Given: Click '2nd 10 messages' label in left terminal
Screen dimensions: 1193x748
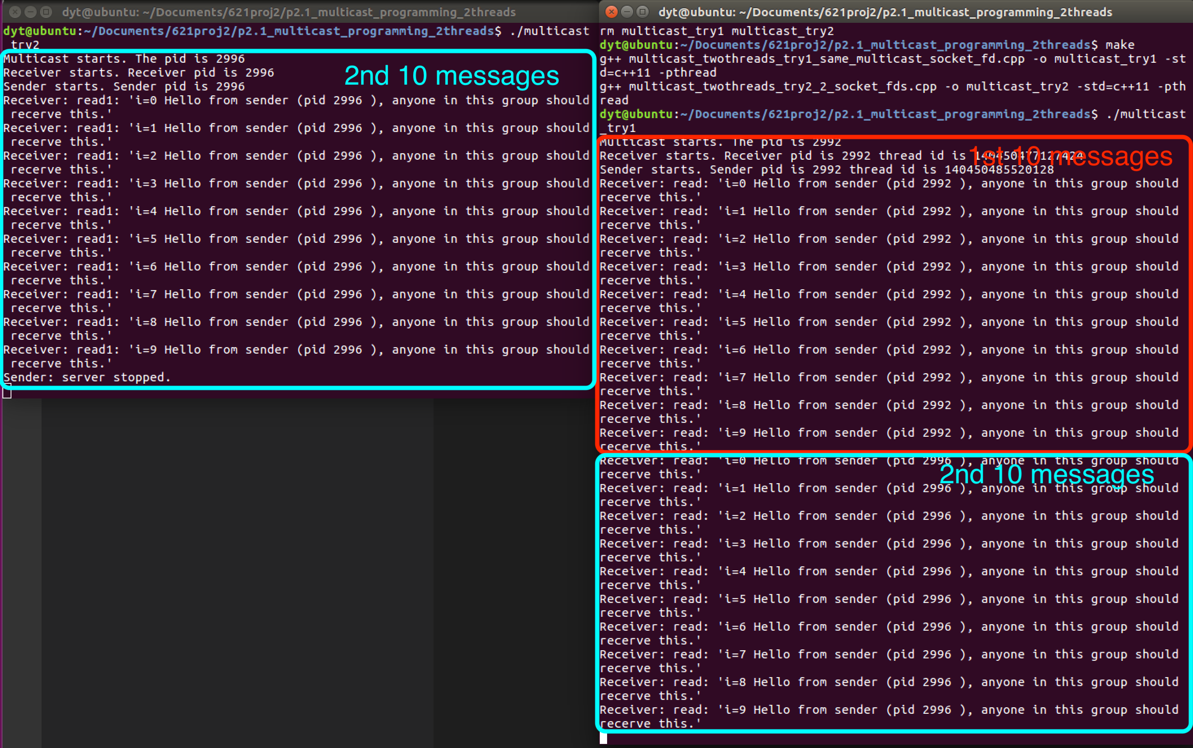Looking at the screenshot, I should (x=451, y=76).
